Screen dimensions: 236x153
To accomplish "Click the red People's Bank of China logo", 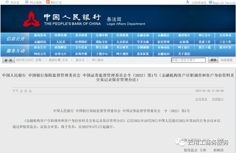I will [x=31, y=19].
